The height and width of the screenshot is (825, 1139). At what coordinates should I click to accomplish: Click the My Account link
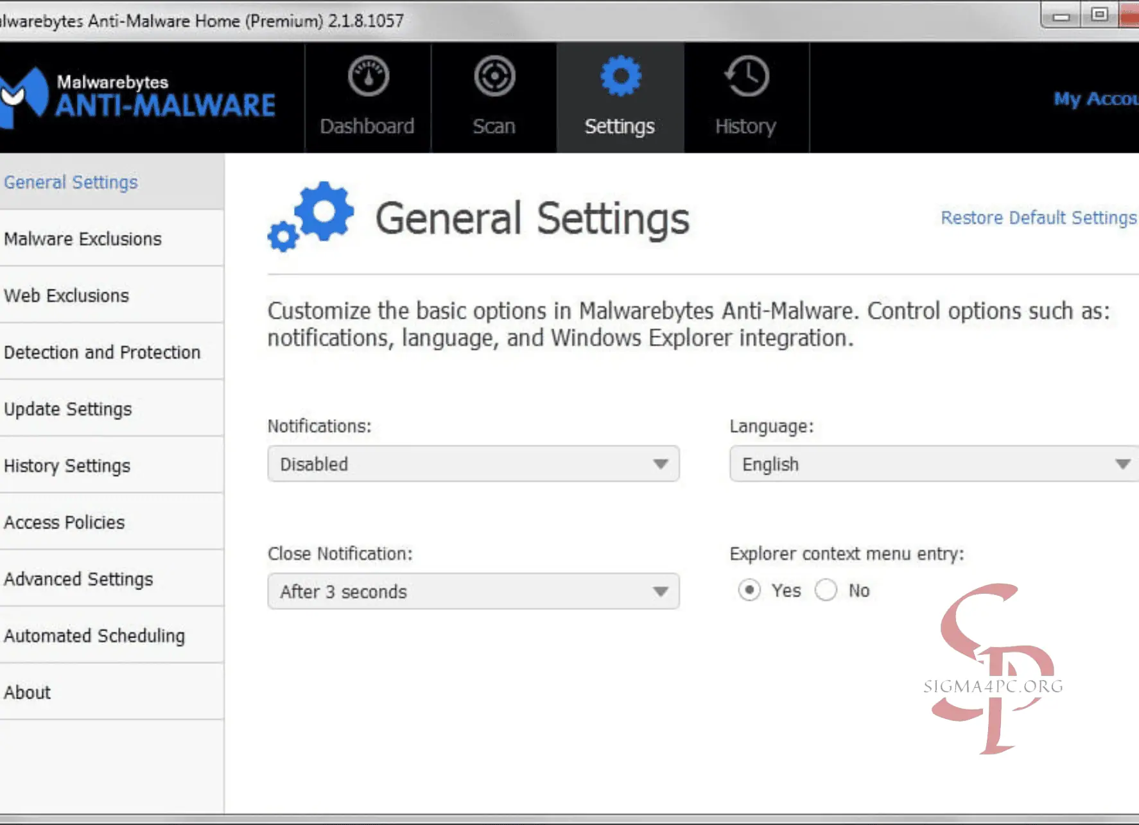[x=1096, y=99]
